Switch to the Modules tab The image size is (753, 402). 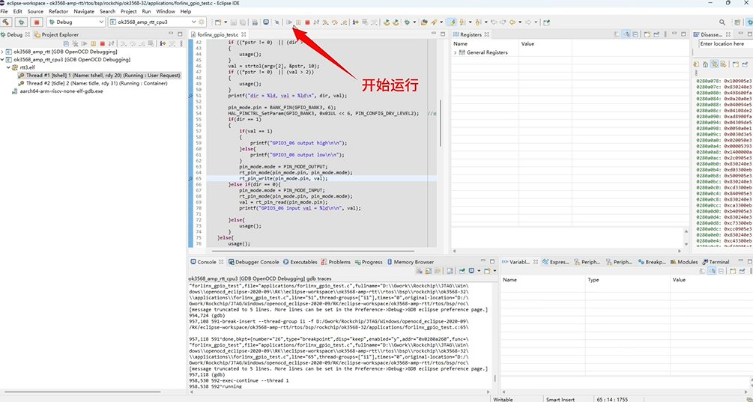pos(684,262)
